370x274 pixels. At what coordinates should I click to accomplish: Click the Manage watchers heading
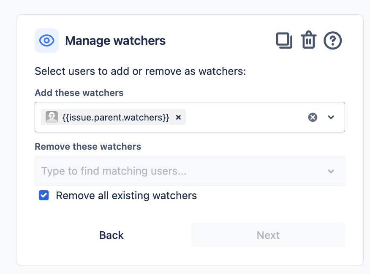[x=115, y=41]
